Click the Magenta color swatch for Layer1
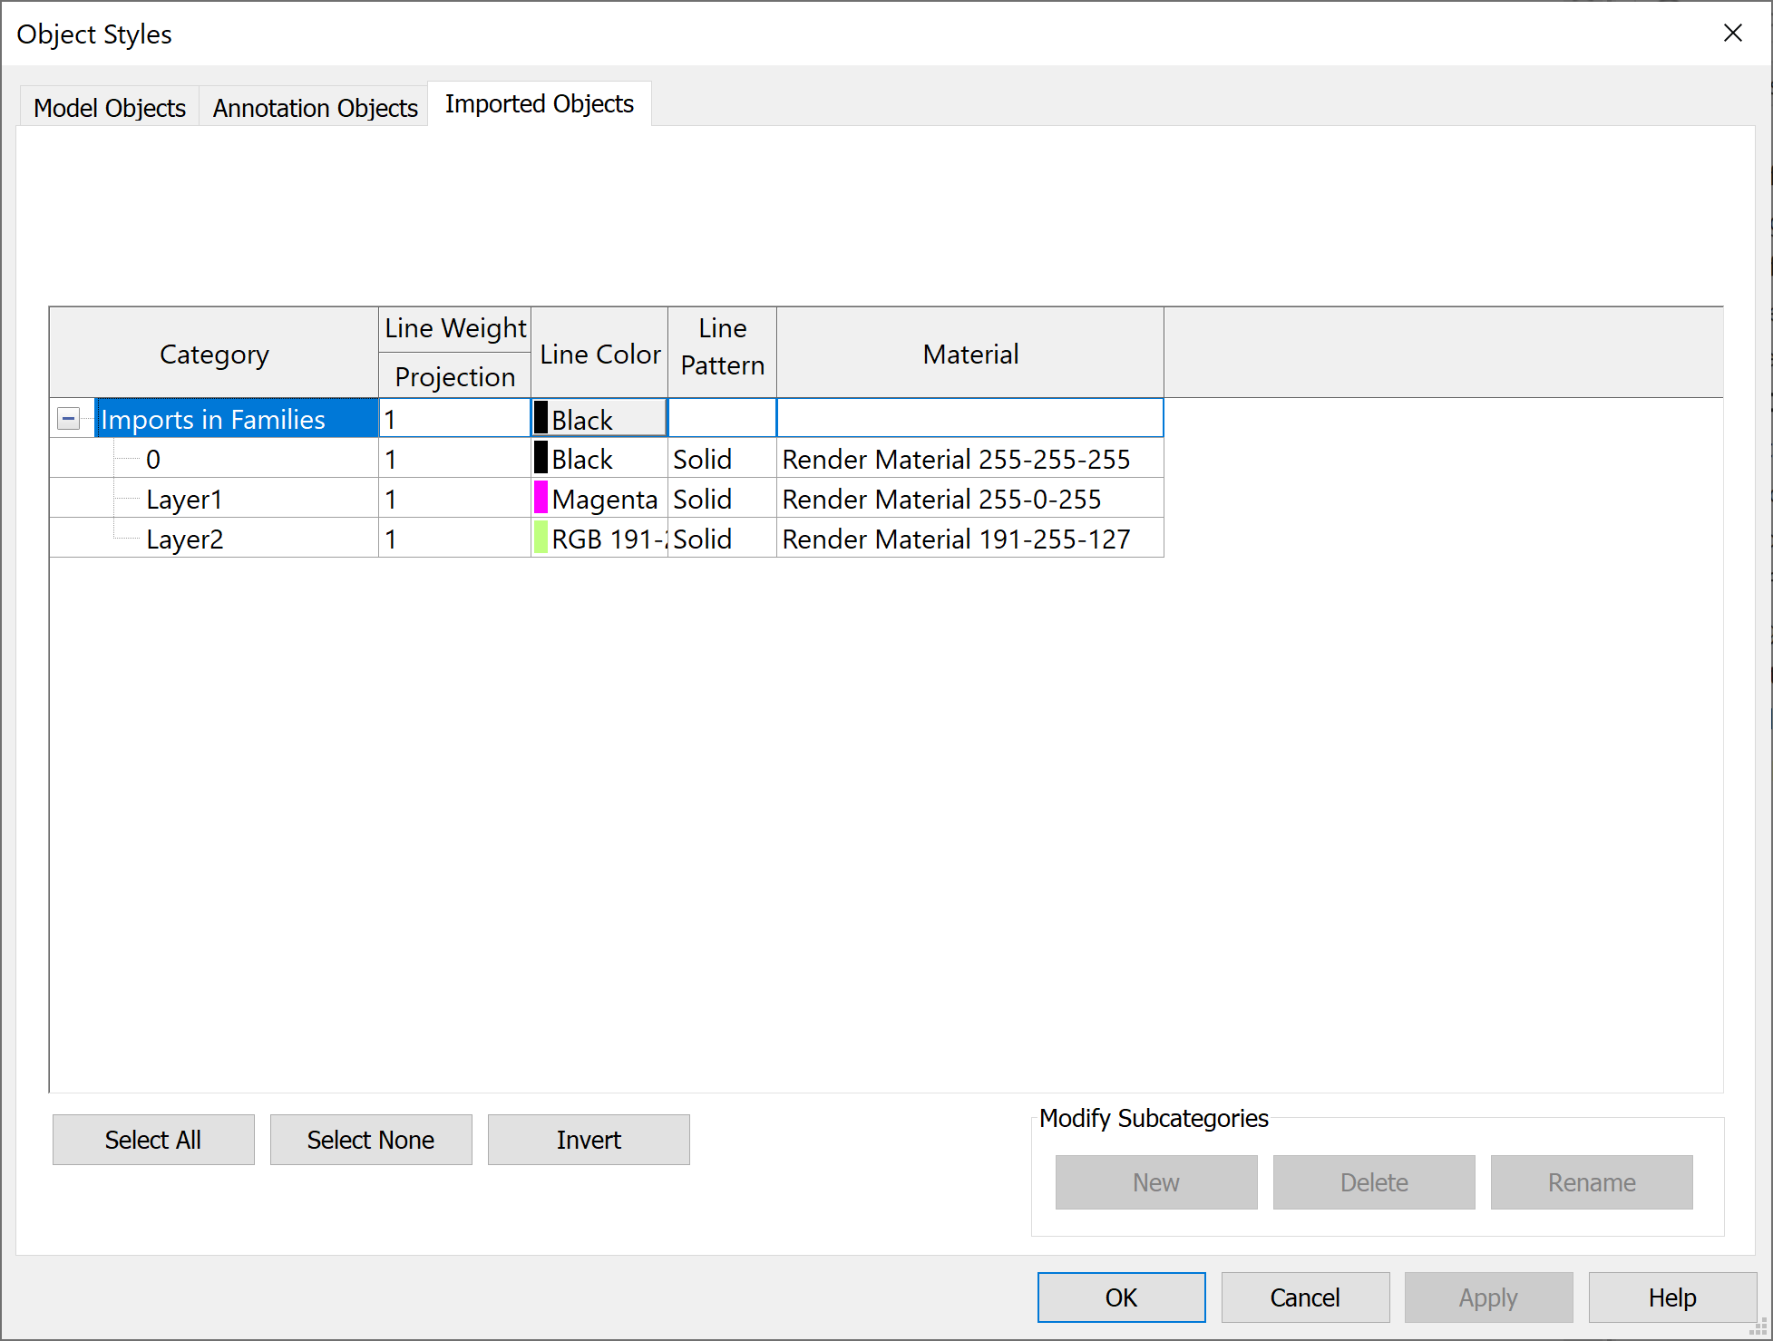Viewport: 1773px width, 1341px height. point(540,498)
